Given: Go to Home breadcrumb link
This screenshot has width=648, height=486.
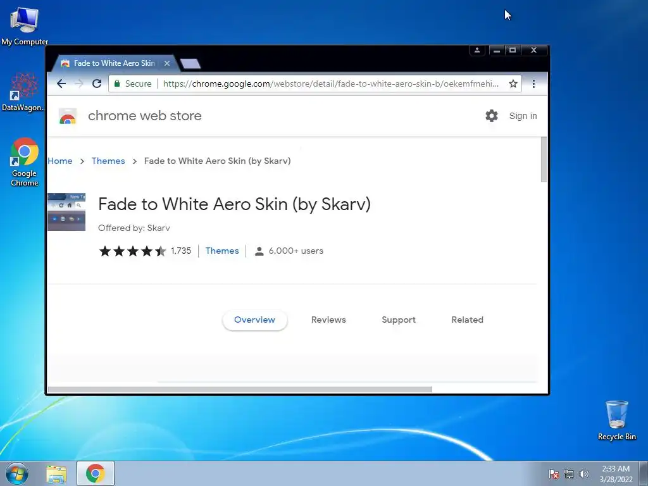Looking at the screenshot, I should (60, 161).
